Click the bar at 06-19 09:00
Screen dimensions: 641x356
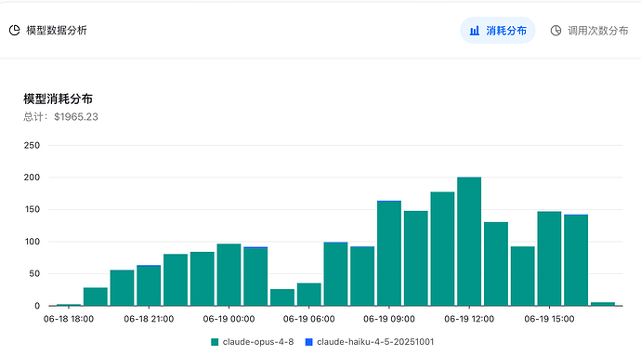pyautogui.click(x=389, y=254)
